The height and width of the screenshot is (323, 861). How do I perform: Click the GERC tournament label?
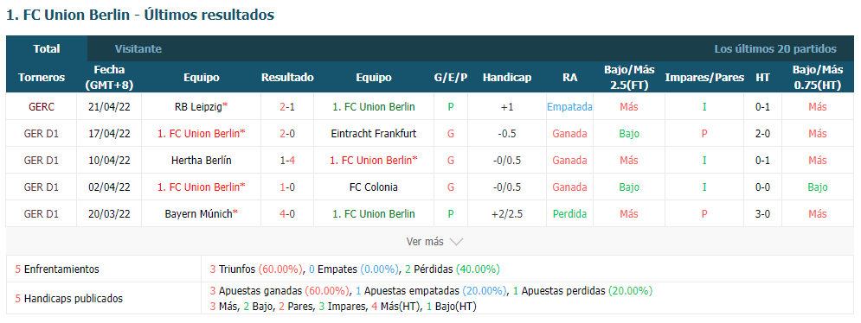(42, 107)
